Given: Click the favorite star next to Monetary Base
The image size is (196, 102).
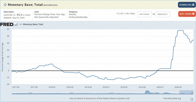Looking at the screenshot, I should coord(5,5).
